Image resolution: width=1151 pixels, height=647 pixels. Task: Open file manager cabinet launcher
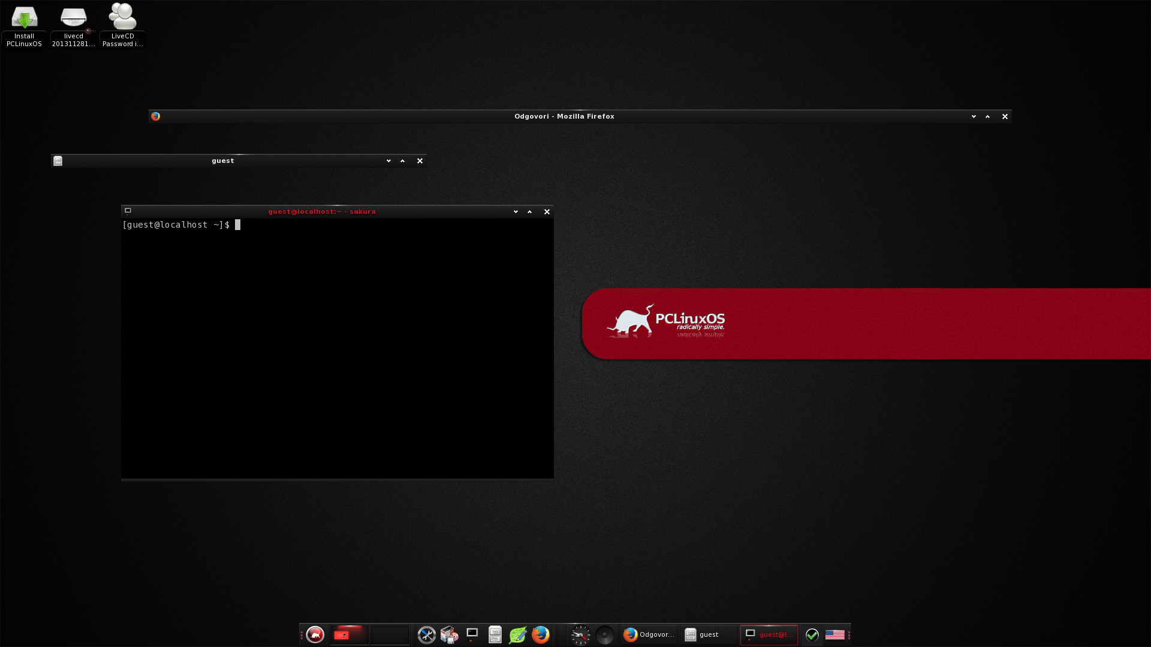495,634
